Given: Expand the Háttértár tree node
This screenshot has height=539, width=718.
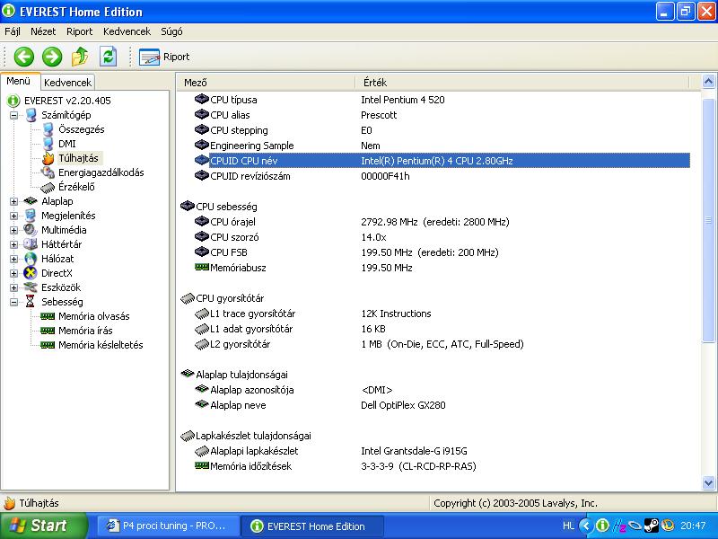Looking at the screenshot, I should [14, 244].
